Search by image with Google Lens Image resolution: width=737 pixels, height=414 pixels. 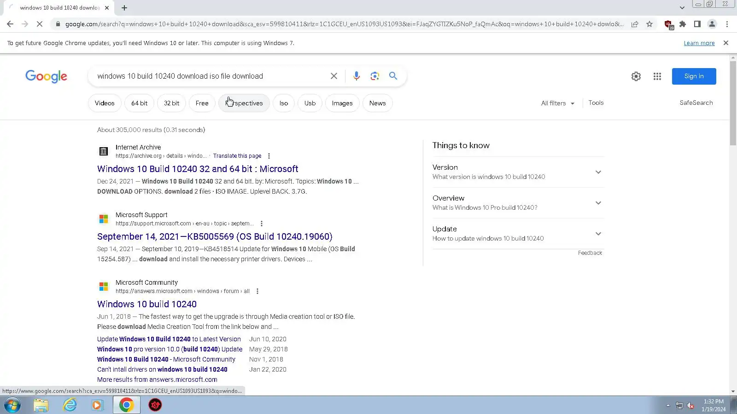click(375, 76)
